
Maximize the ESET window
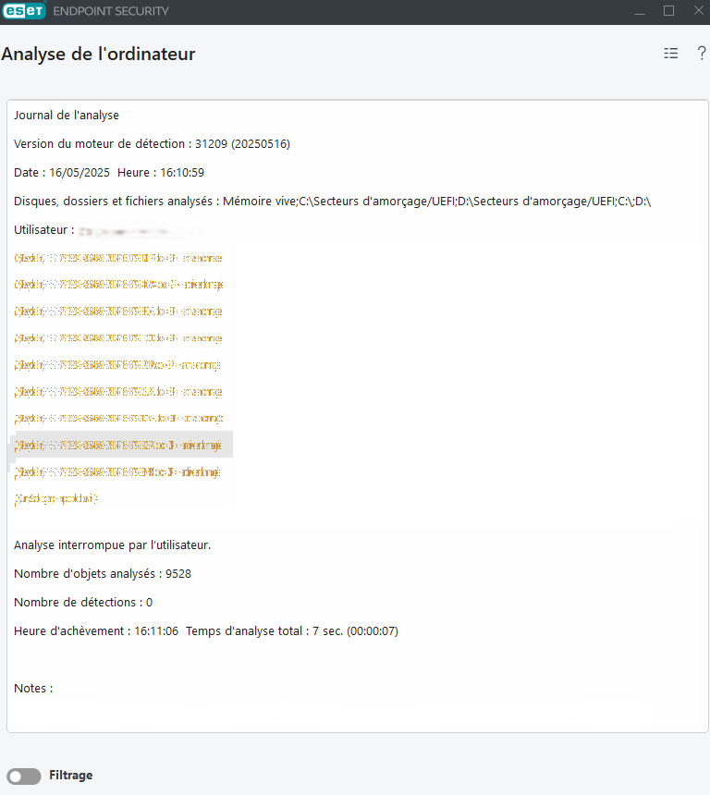point(669,11)
